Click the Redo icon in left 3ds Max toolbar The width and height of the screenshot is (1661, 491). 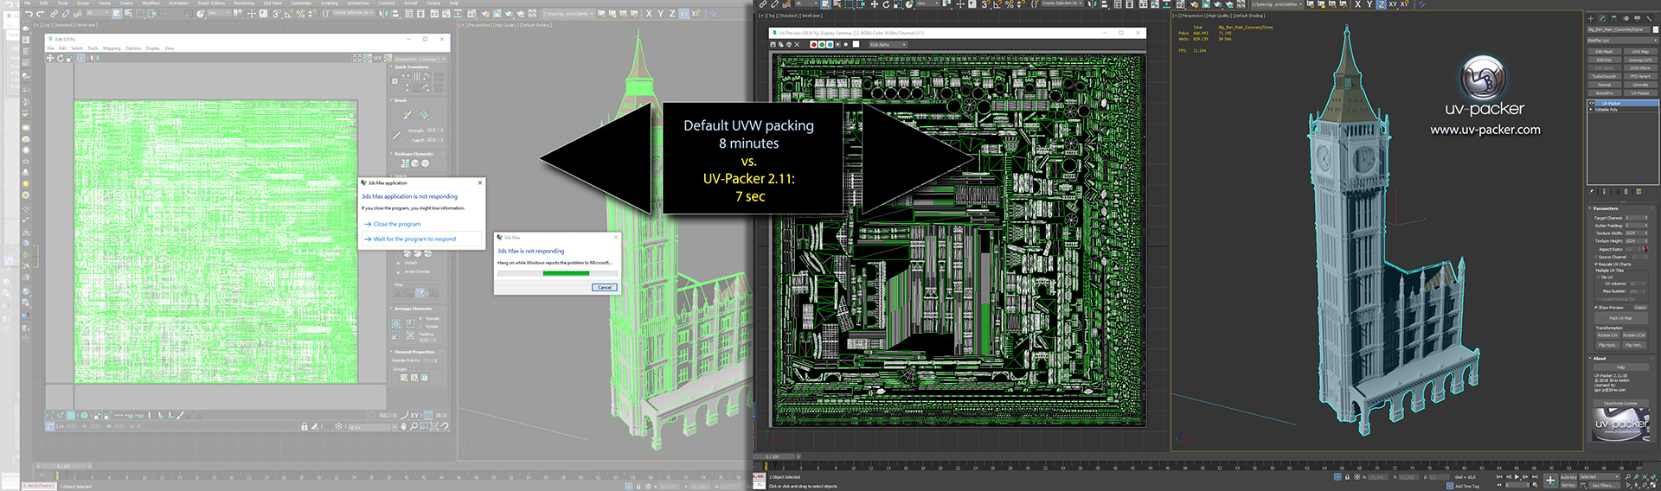tap(40, 14)
